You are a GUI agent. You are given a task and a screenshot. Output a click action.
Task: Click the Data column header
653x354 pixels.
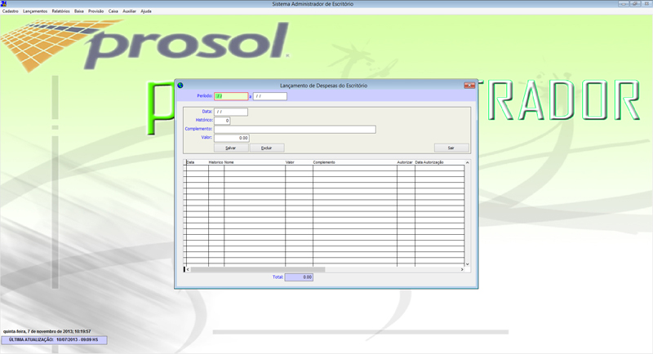(197, 162)
